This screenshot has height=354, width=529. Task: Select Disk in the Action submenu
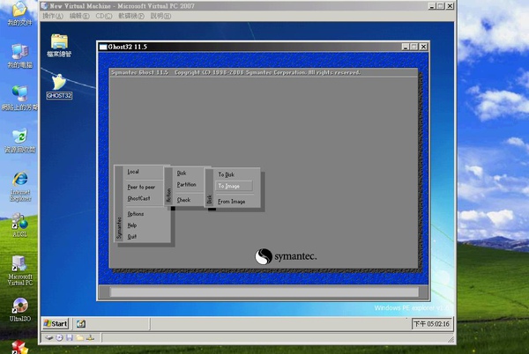(x=182, y=173)
